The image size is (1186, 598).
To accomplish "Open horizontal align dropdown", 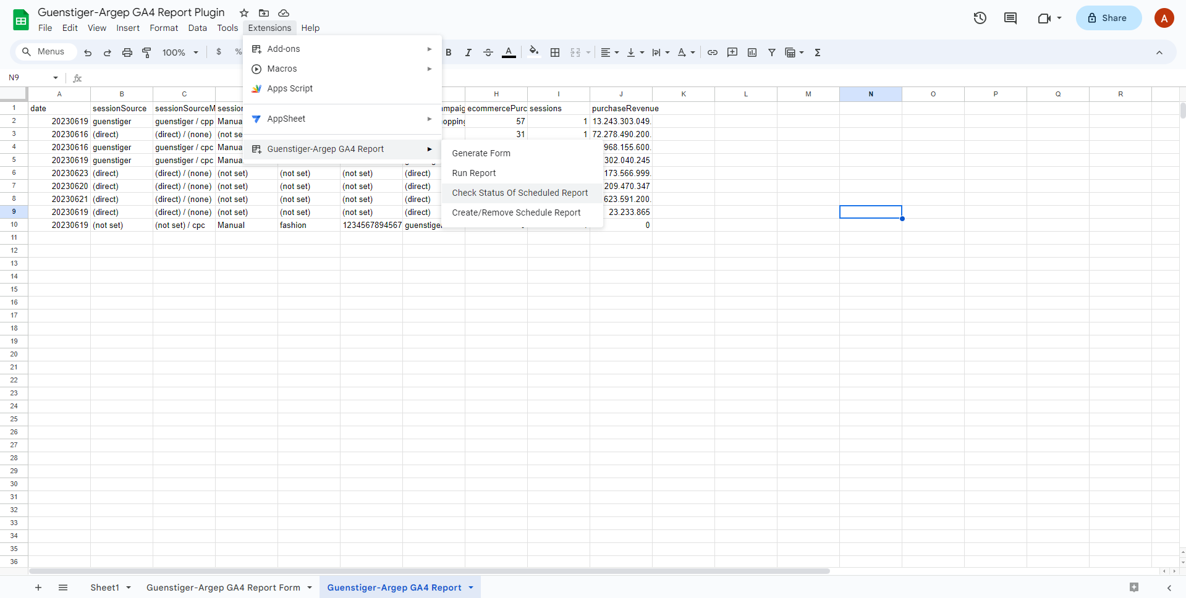I will tap(610, 53).
